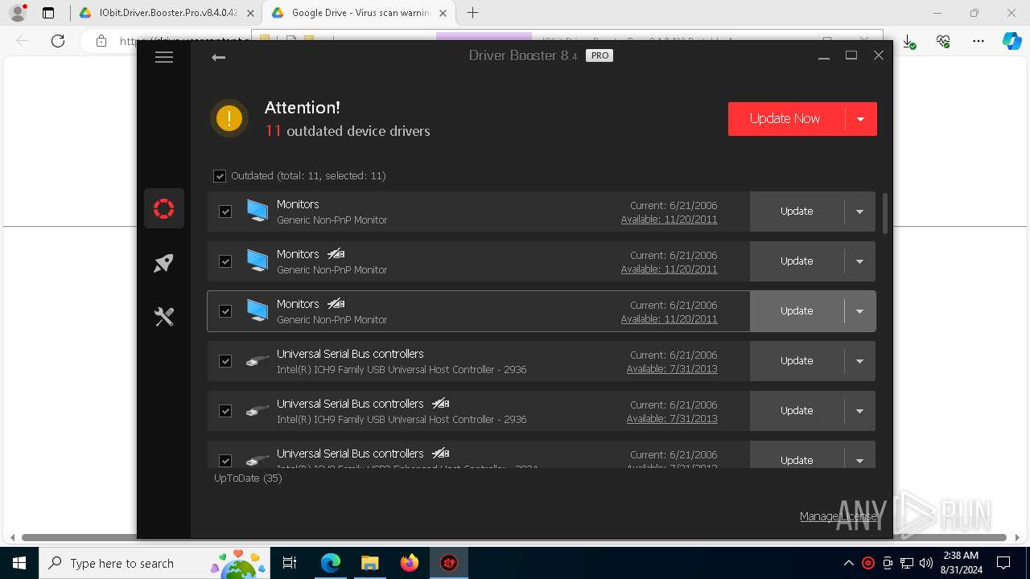Click the yellow Attention warning icon

pos(229,118)
